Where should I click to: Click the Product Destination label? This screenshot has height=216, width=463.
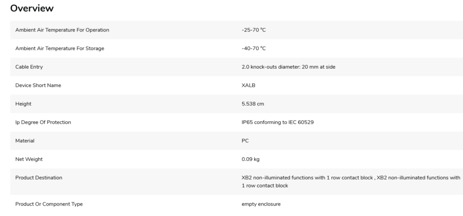(39, 178)
